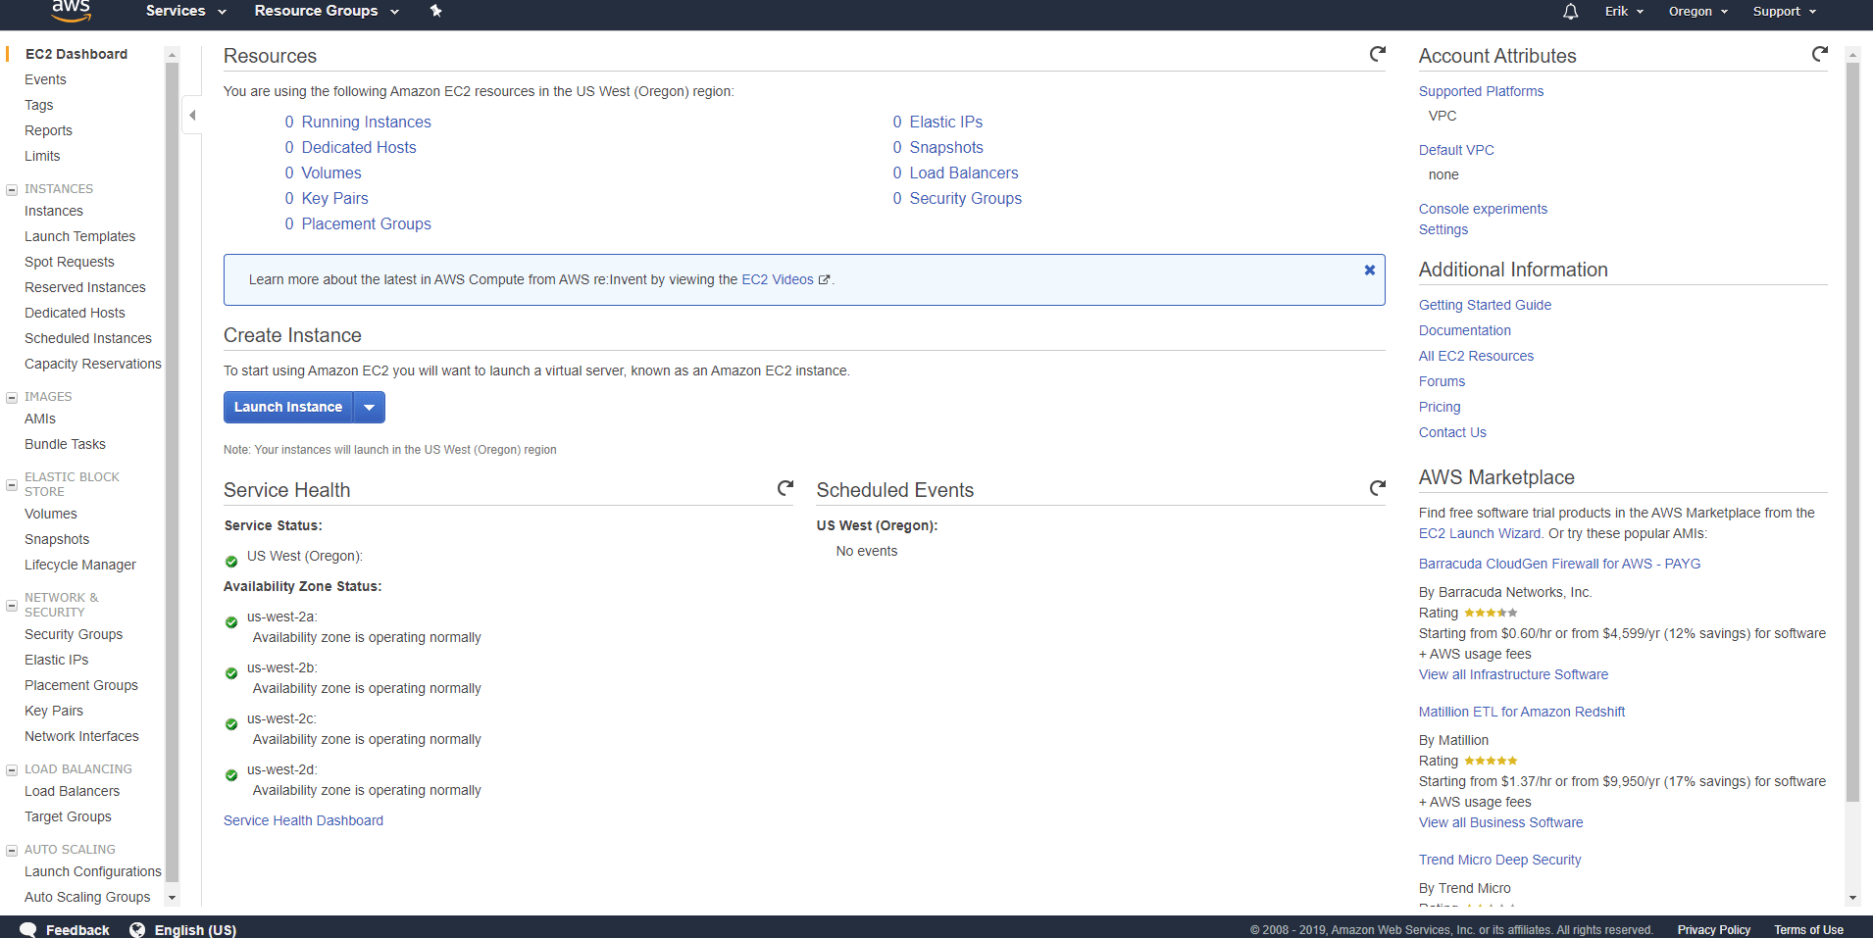Collapse the INSTANCES section in the sidebar
Screen dimensions: 1873x938
point(11,188)
